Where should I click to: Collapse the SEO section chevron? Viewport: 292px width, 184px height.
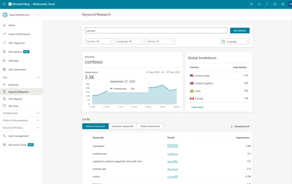coord(38,77)
